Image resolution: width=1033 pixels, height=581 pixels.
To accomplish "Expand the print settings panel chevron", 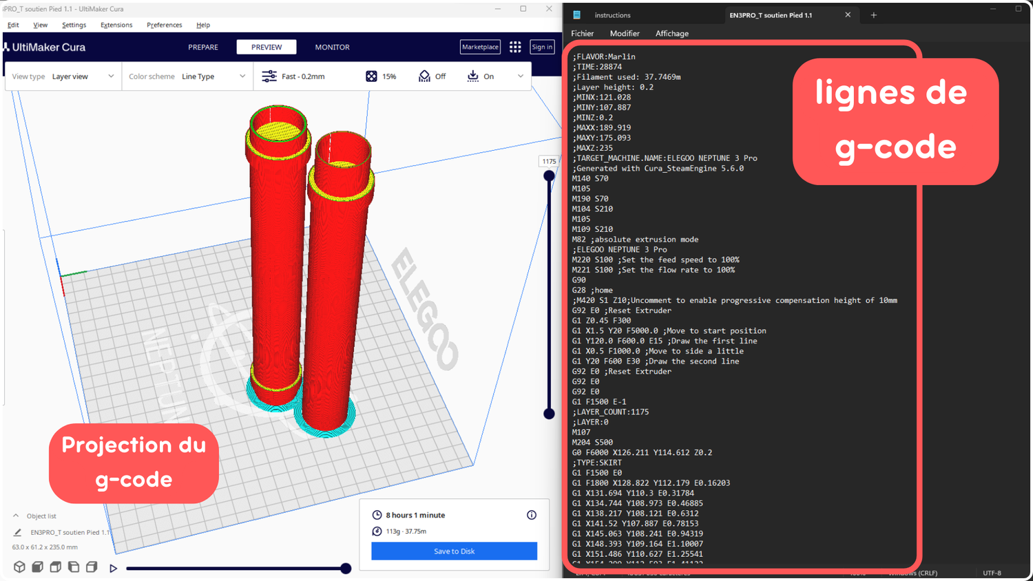I will point(521,76).
